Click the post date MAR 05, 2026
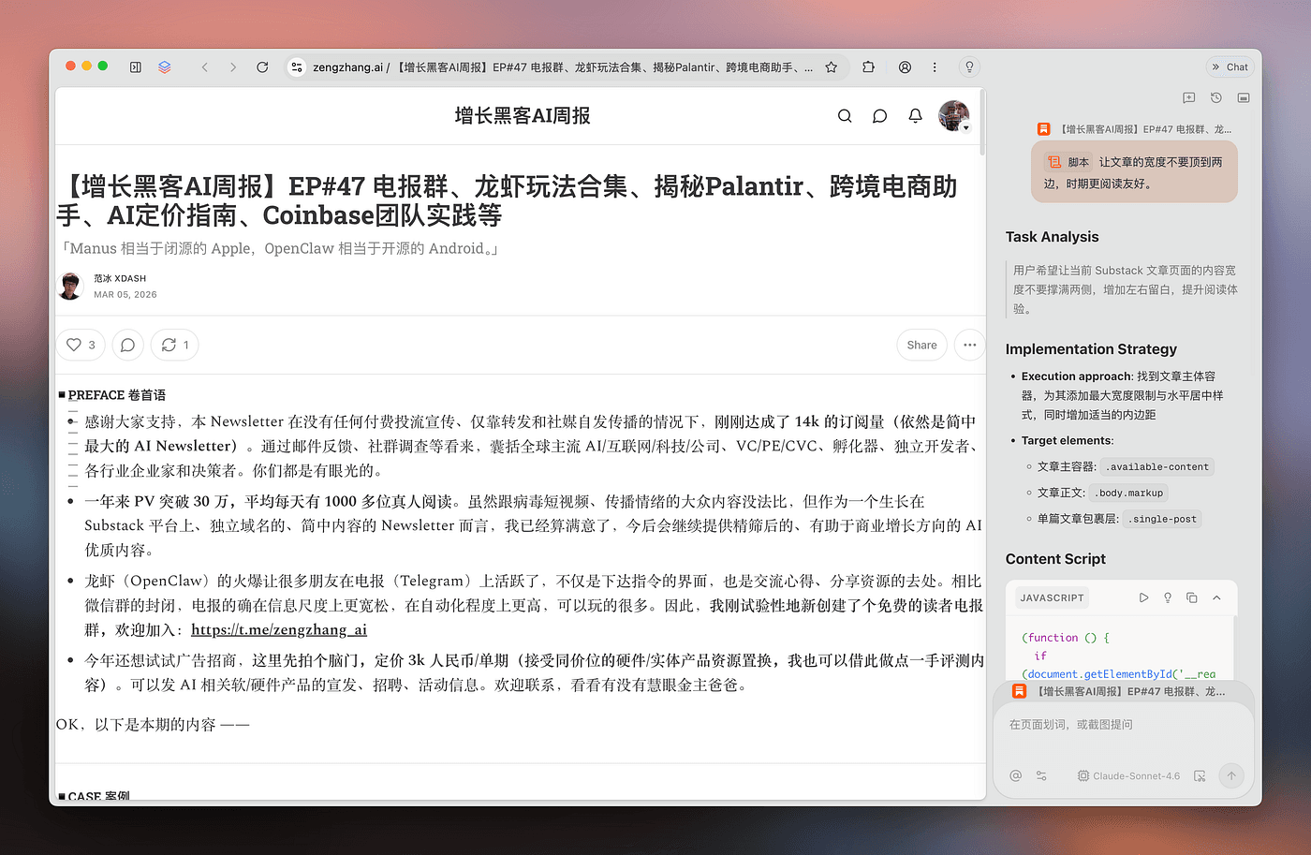This screenshot has width=1311, height=855. click(x=125, y=294)
